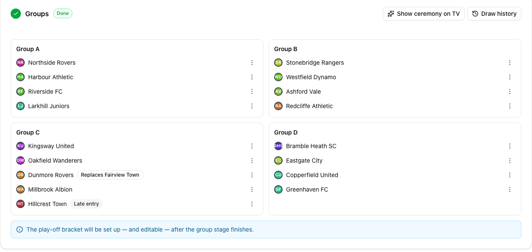Click the info icon in play-off notice
This screenshot has width=532, height=252.
tap(20, 229)
